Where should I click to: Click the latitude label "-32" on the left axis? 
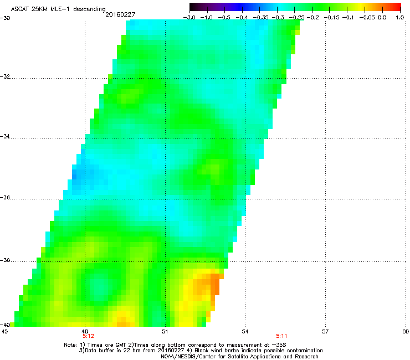[x=5, y=76]
